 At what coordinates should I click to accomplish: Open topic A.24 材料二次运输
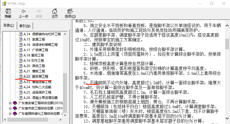click(37, 87)
